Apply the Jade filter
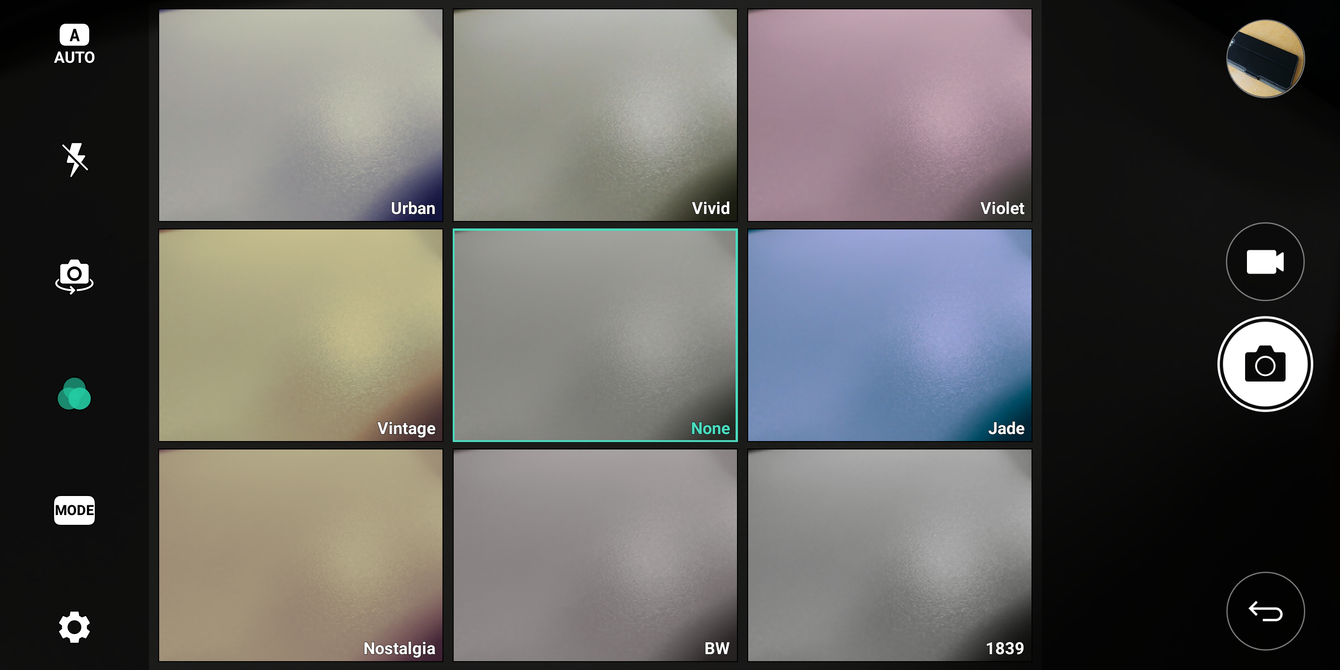This screenshot has height=670, width=1340. point(890,335)
